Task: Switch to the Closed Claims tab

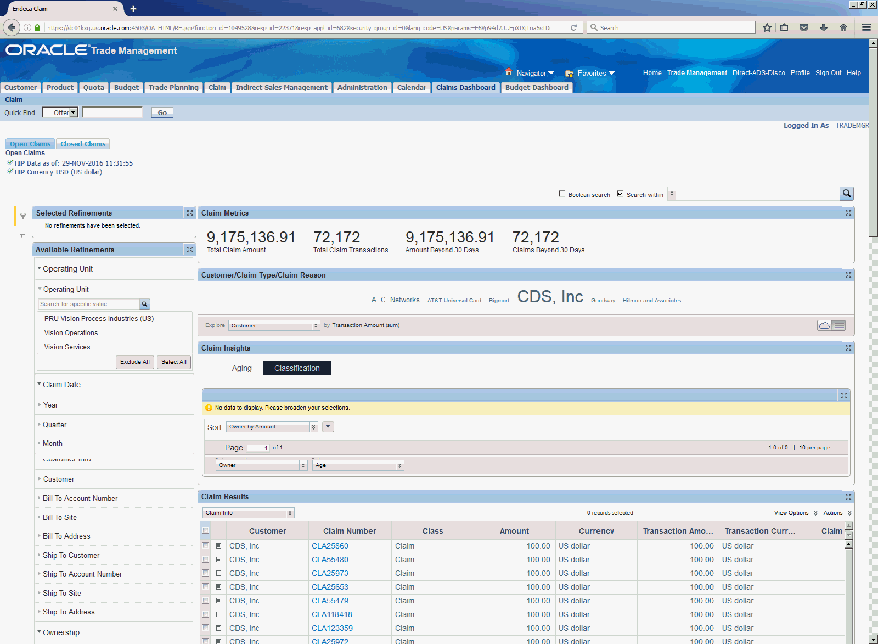Action: click(83, 144)
